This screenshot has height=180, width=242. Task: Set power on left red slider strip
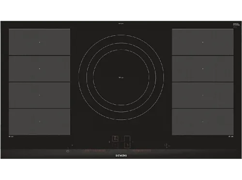95,151
